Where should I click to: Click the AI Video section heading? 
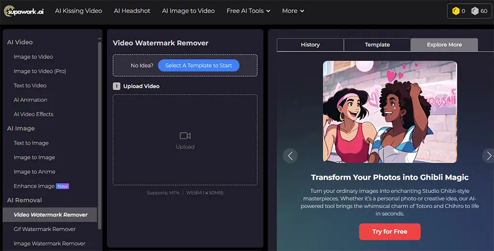(20, 42)
